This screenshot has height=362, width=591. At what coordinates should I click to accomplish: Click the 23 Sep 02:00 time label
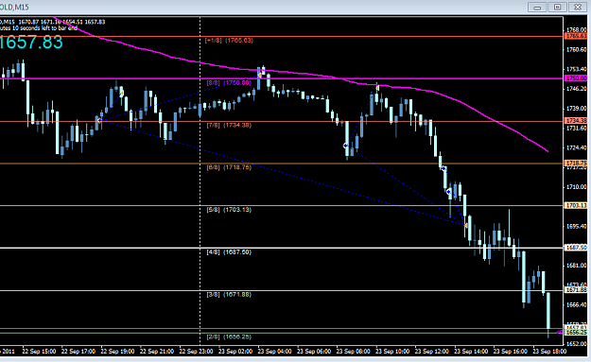click(x=235, y=351)
